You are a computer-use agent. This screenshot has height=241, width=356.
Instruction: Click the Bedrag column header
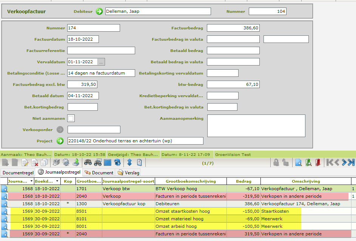pos(243,182)
